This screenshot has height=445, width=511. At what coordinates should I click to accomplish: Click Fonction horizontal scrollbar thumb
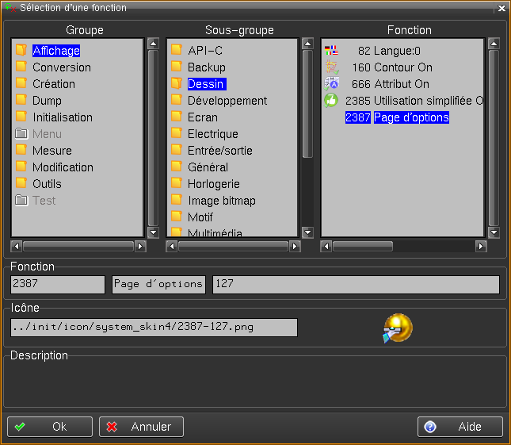[363, 247]
